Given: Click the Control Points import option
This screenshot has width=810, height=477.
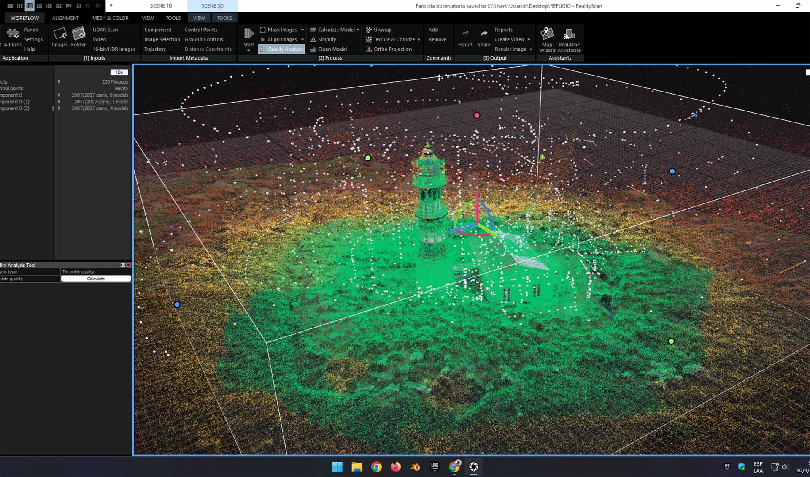Looking at the screenshot, I should [x=201, y=30].
